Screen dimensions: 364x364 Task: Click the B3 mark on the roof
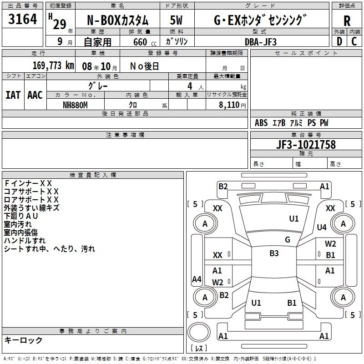(x=274, y=253)
